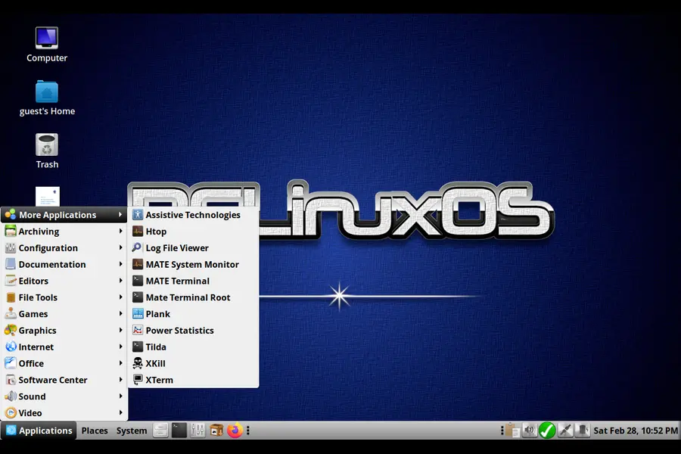Expand the Office submenu

pyautogui.click(x=30, y=363)
